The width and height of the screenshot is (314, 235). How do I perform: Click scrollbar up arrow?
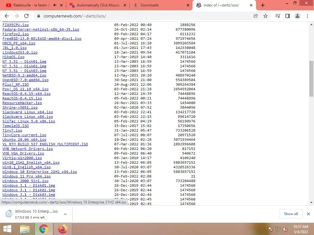pyautogui.click(x=311, y=24)
